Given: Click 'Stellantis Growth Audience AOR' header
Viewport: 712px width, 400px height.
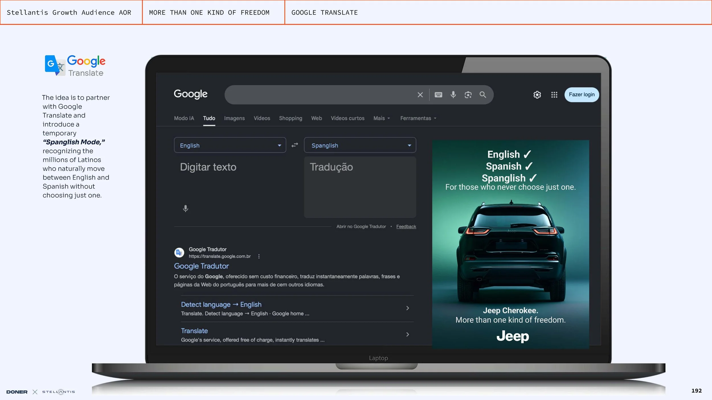Looking at the screenshot, I should [x=69, y=13].
